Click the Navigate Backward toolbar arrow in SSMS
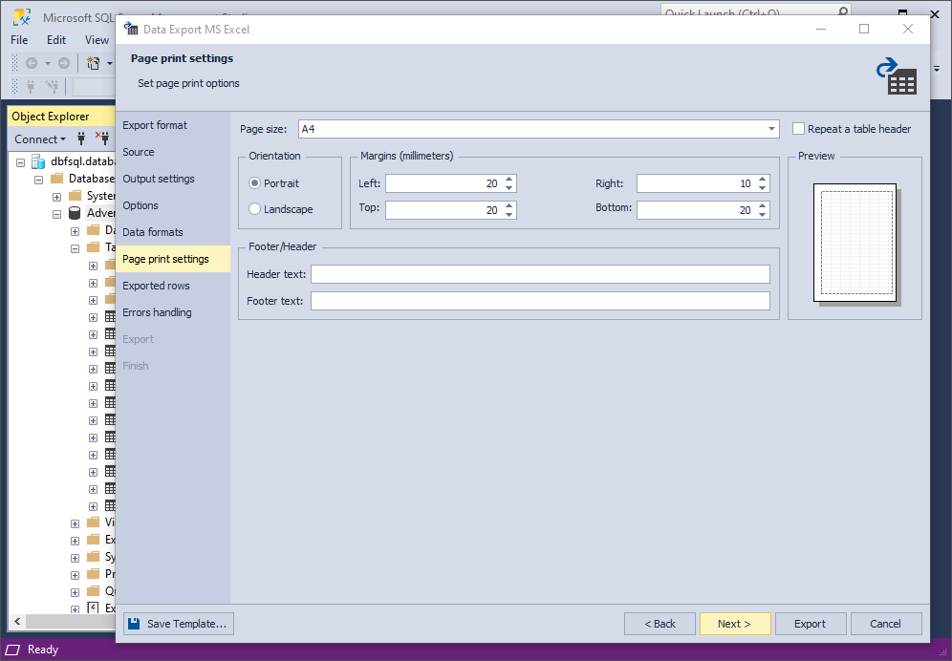This screenshot has height=661, width=952. click(x=32, y=62)
